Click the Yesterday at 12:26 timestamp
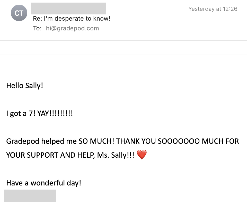This screenshot has width=247, height=204. (x=213, y=9)
